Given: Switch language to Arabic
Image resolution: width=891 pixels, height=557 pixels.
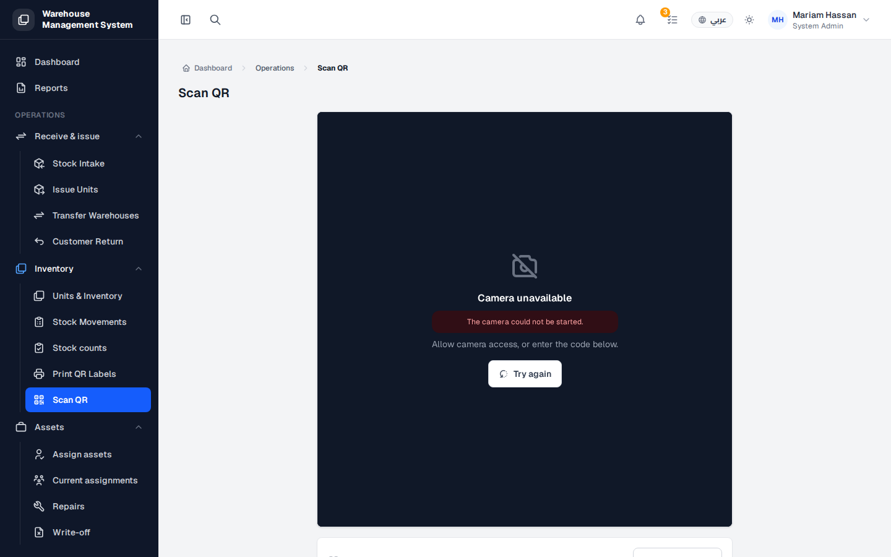Looking at the screenshot, I should coord(712,20).
